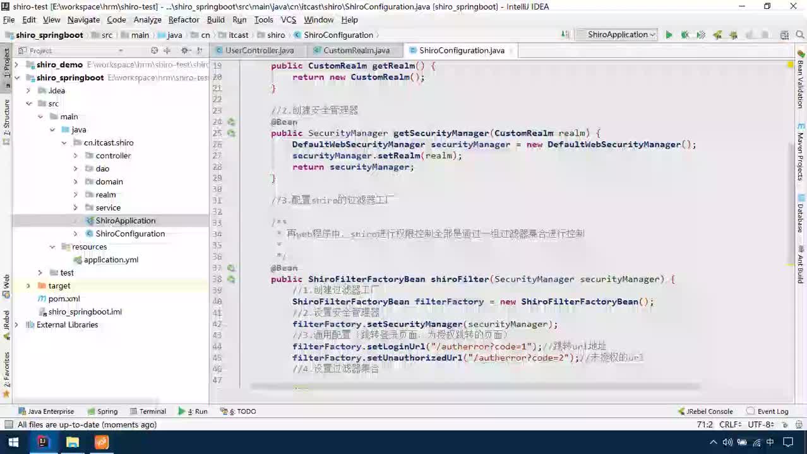
Task: Click the build project icon left of run configuration
Action: coord(566,35)
